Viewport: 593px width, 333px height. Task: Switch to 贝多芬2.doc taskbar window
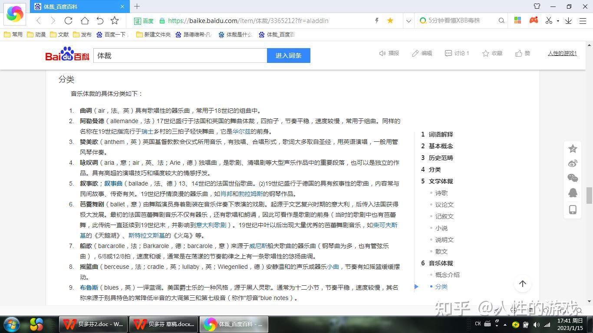point(93,324)
